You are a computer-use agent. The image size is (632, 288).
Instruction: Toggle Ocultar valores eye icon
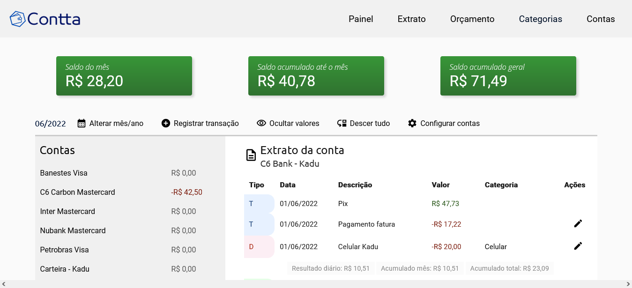261,123
